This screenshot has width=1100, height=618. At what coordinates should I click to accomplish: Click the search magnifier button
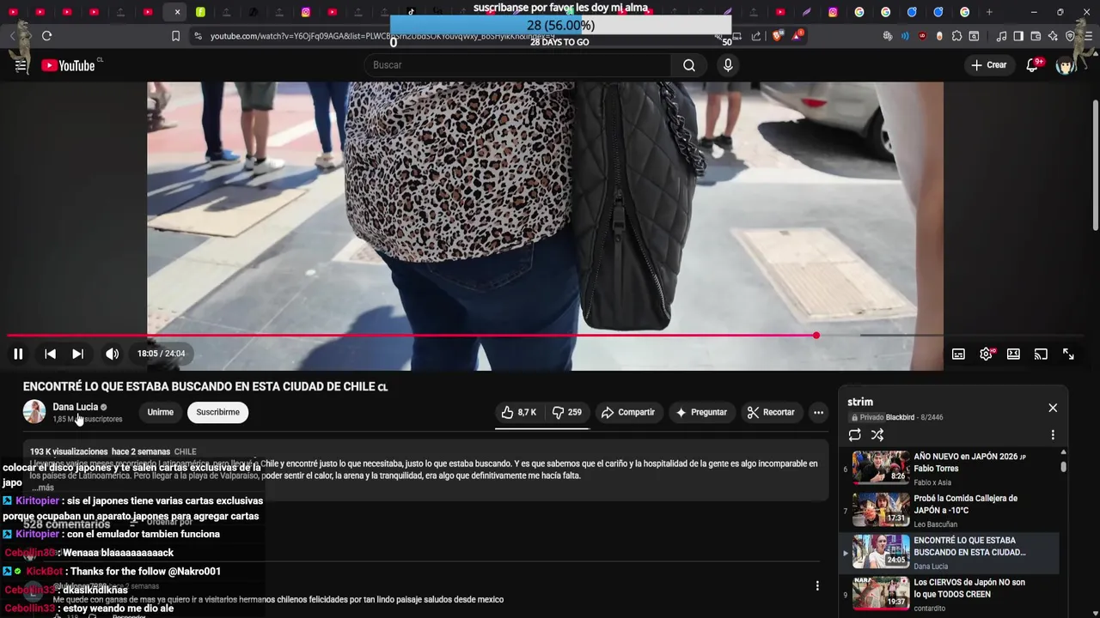click(x=689, y=65)
